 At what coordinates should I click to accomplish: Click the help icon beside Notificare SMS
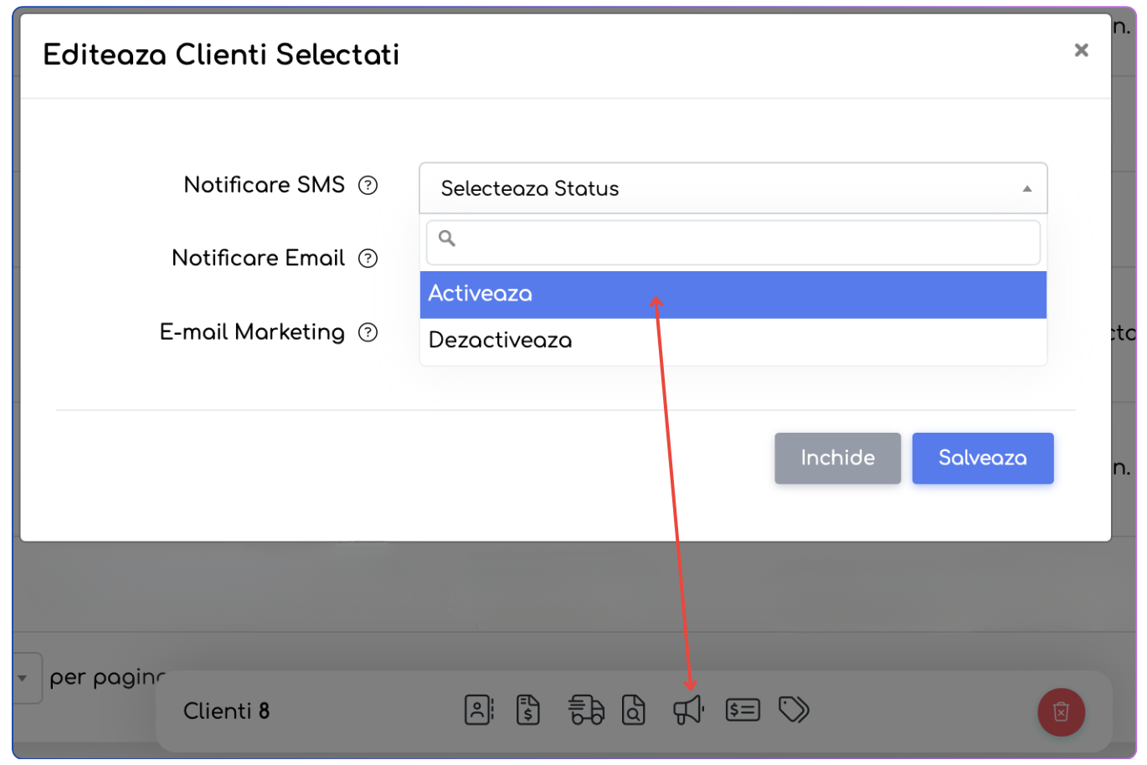point(368,185)
